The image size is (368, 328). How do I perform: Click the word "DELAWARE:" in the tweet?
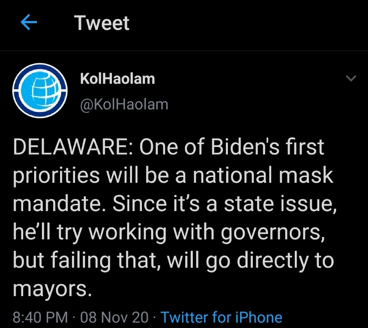pyautogui.click(x=71, y=147)
